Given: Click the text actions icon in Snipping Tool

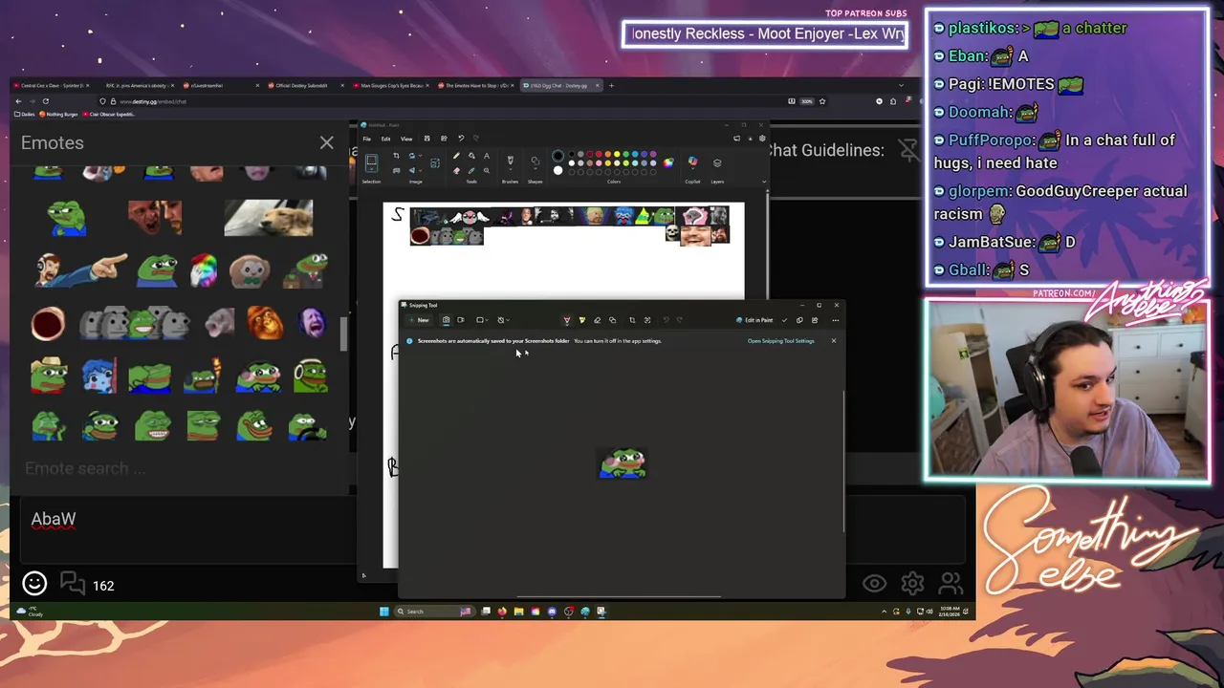Looking at the screenshot, I should point(647,320).
